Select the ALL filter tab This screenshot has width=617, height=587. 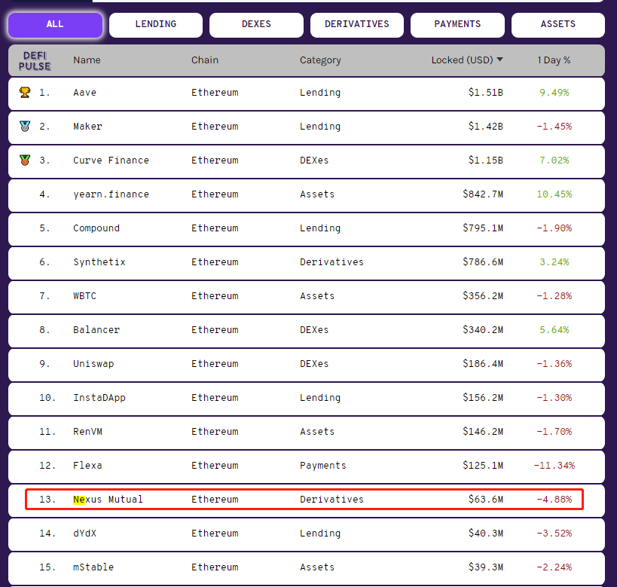55,24
